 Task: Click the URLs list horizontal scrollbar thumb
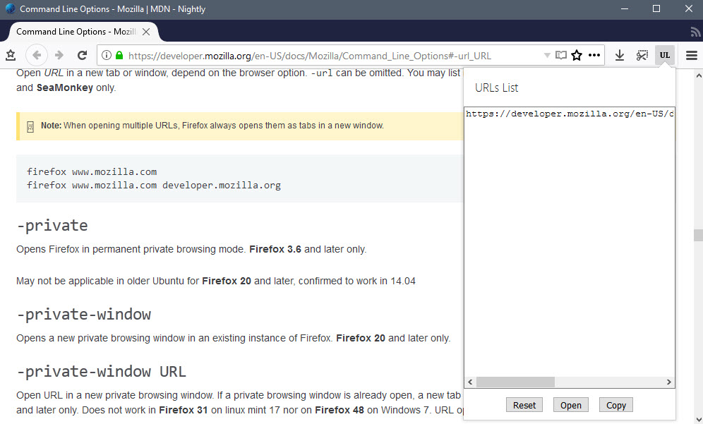(x=515, y=382)
